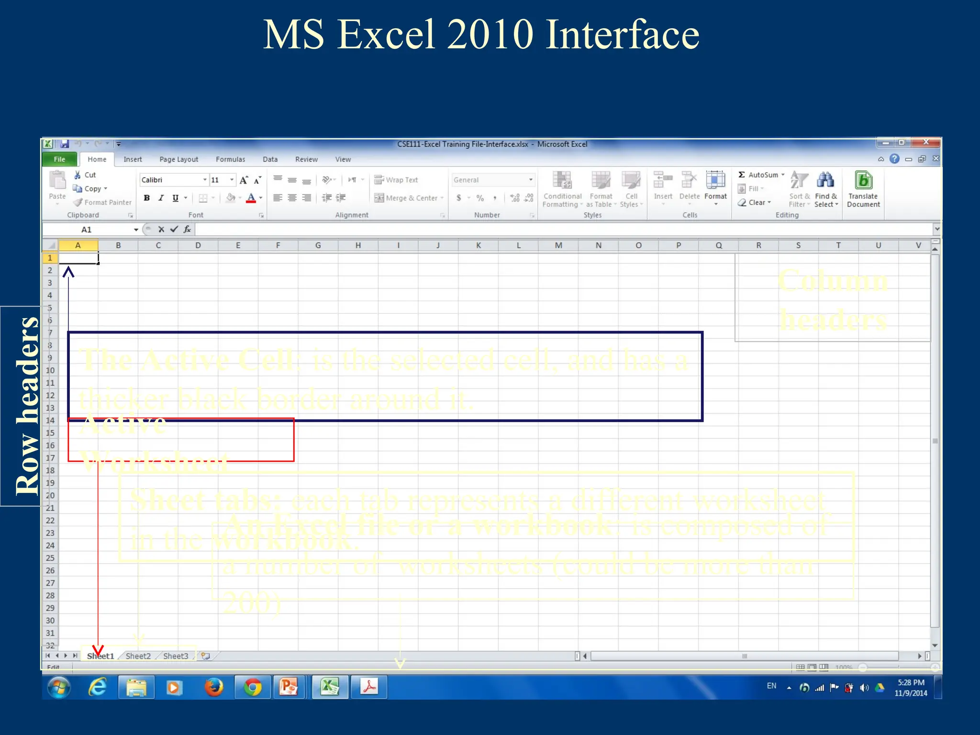Viewport: 980px width, 735px height.
Task: Switch to the Data tab
Action: coord(270,159)
